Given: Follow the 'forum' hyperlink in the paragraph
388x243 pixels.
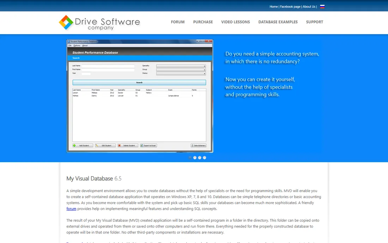Looking at the screenshot, I should (71, 209).
